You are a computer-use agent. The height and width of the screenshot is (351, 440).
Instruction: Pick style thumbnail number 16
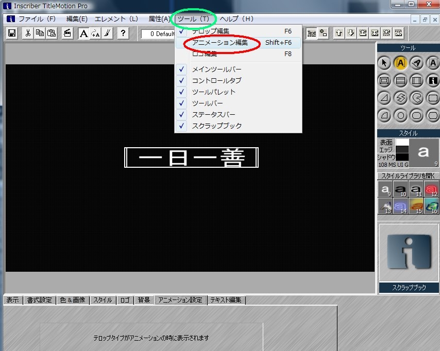tap(432, 206)
